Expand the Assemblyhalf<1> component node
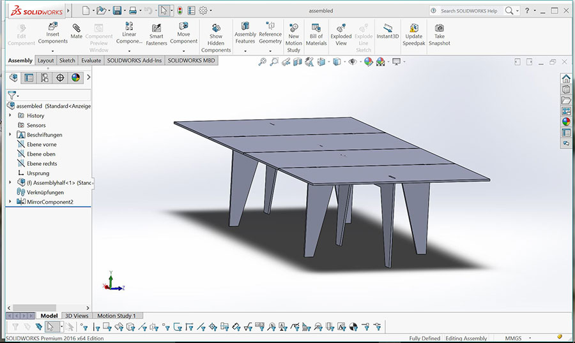The width and height of the screenshot is (575, 343). [10, 182]
